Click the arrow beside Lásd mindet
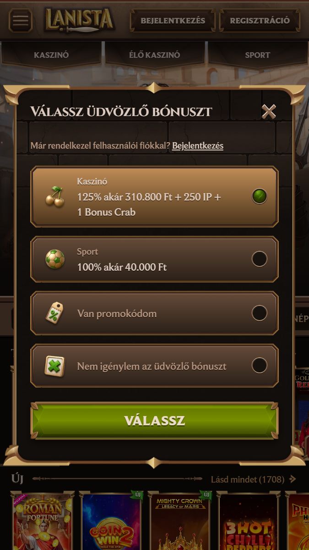Screen dimensions: 309x550 point(293,479)
